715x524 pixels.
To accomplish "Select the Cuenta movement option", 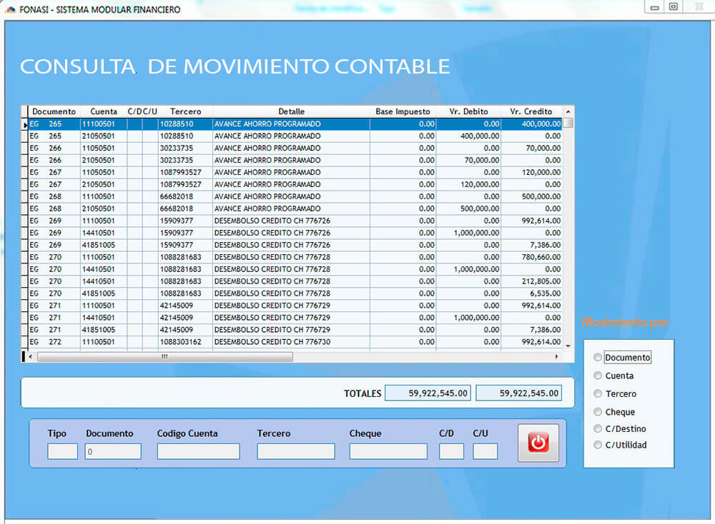I will pyautogui.click(x=598, y=376).
